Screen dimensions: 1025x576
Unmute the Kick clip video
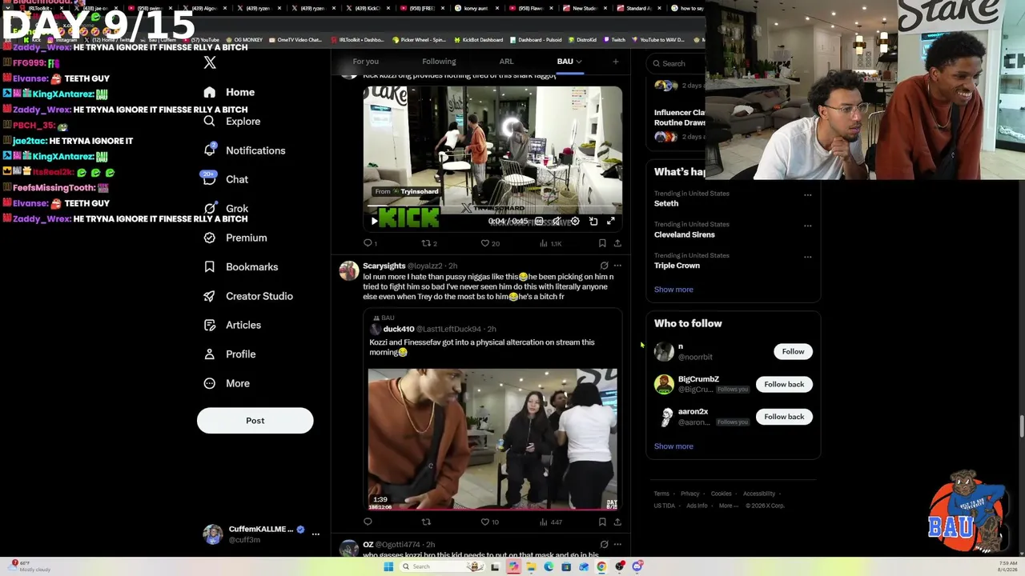557,222
